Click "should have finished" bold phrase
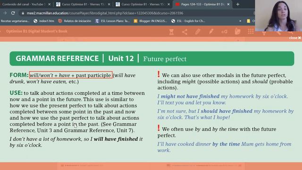 point(226,111)
